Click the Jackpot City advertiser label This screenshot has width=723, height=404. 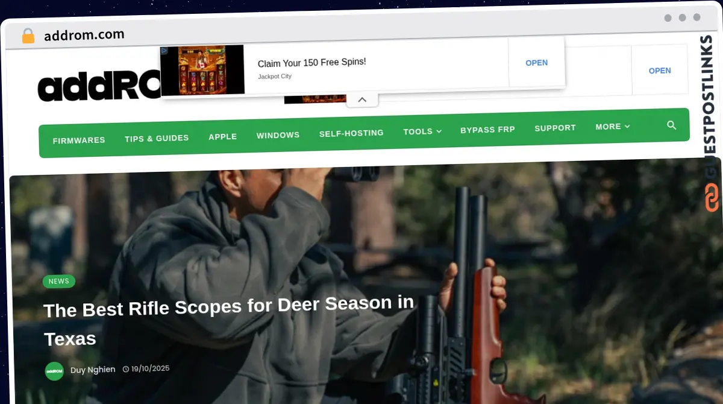(275, 77)
